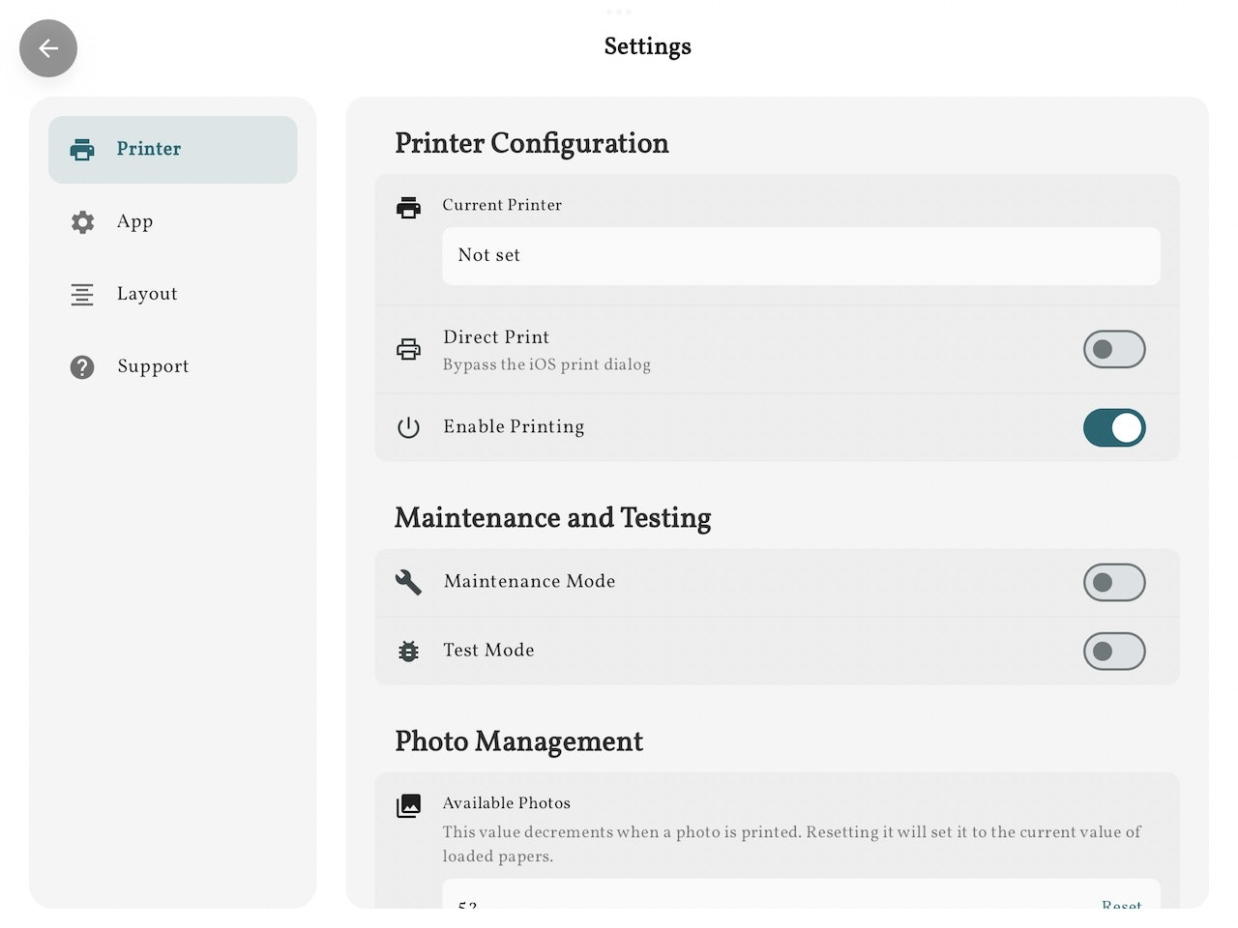Click the Reset link for Available Photos

coord(1121,905)
